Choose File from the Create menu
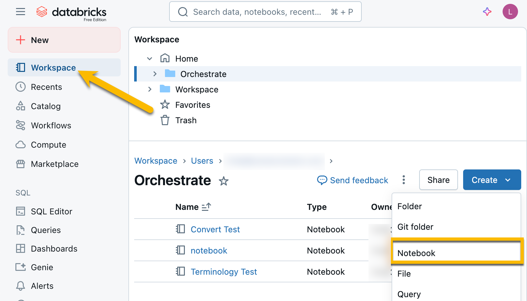The image size is (527, 301). (x=456, y=274)
